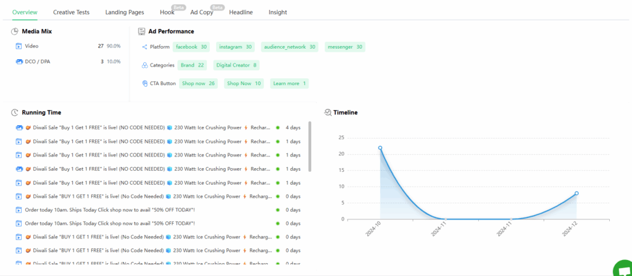Image resolution: width=632 pixels, height=276 pixels.
Task: Click the DCO icon on the 4 days ad row
Action: pyautogui.click(x=19, y=128)
